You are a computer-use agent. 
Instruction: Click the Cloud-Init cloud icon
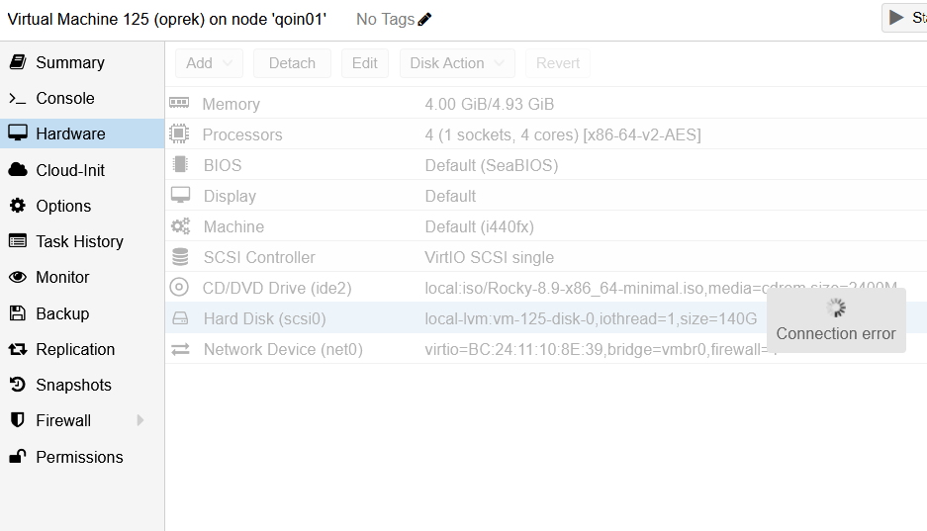click(x=17, y=170)
